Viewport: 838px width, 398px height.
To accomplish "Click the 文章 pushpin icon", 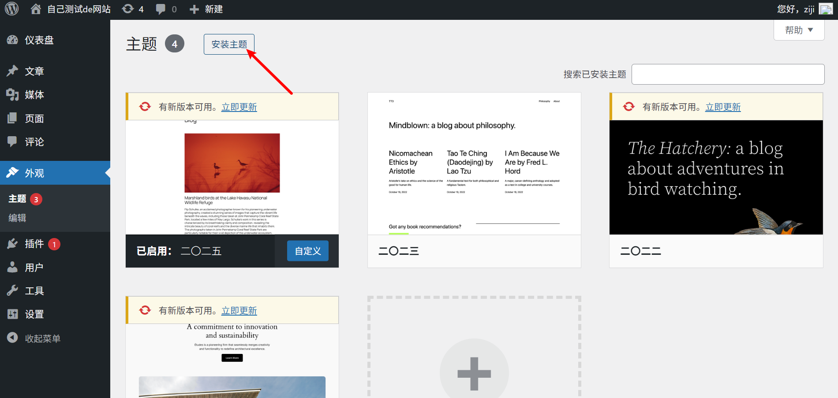I will 12,71.
